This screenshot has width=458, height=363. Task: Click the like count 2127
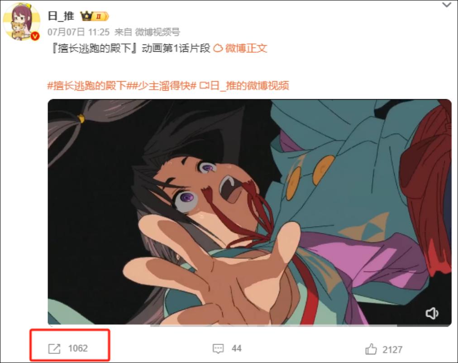coord(392,349)
